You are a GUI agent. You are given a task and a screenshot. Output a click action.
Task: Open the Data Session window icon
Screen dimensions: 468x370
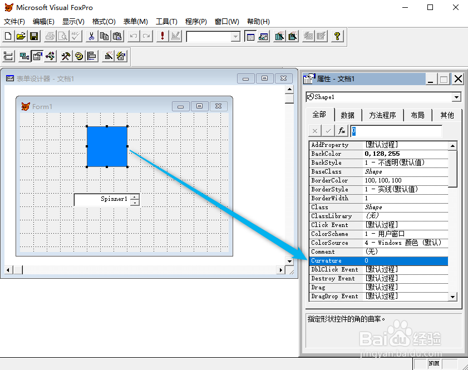tap(263, 36)
